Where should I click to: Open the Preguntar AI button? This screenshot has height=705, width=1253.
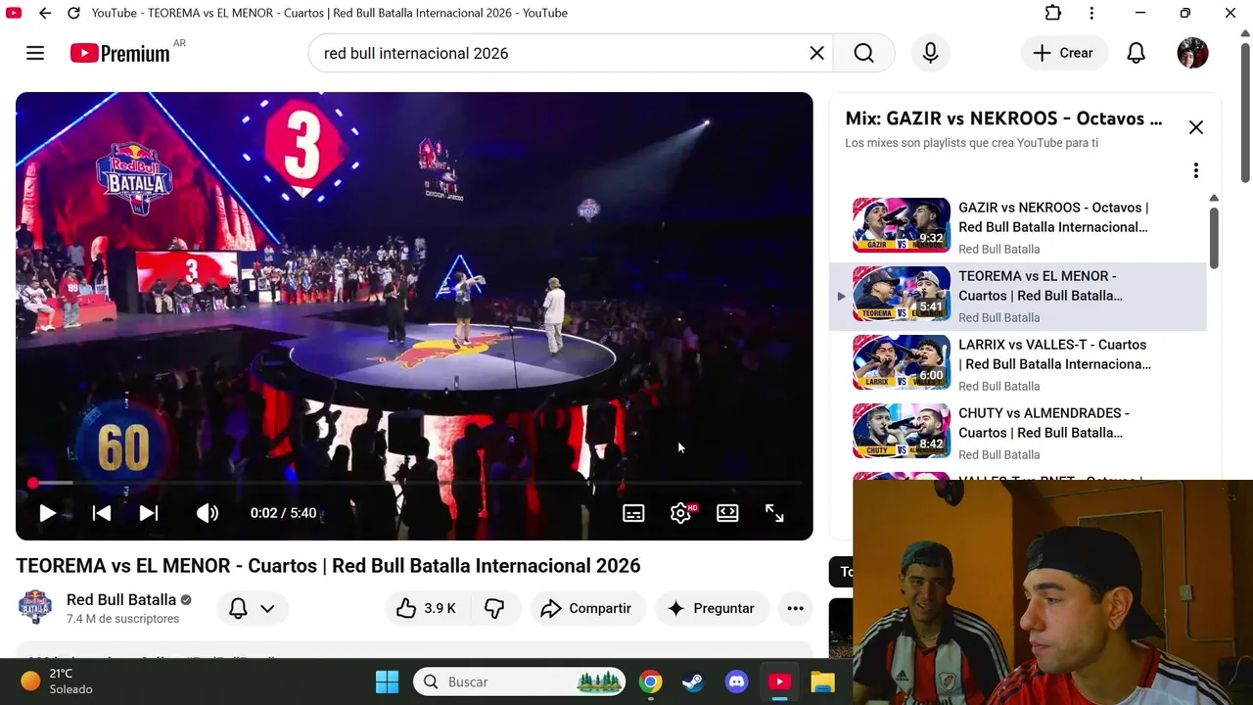[711, 608]
